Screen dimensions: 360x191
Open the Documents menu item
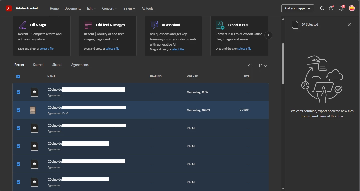(73, 8)
